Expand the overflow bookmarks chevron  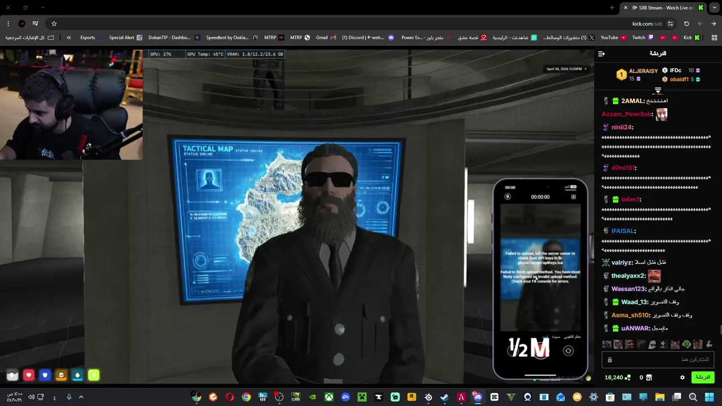69,38
